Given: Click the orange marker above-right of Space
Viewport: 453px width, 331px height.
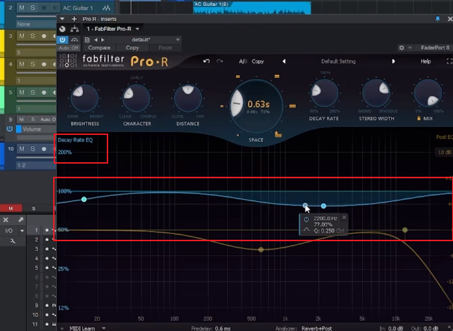Looking at the screenshot, I should click(x=277, y=77).
